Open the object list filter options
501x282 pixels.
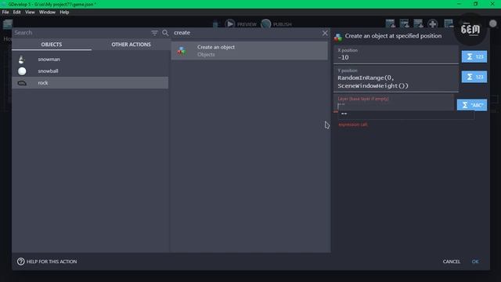154,33
